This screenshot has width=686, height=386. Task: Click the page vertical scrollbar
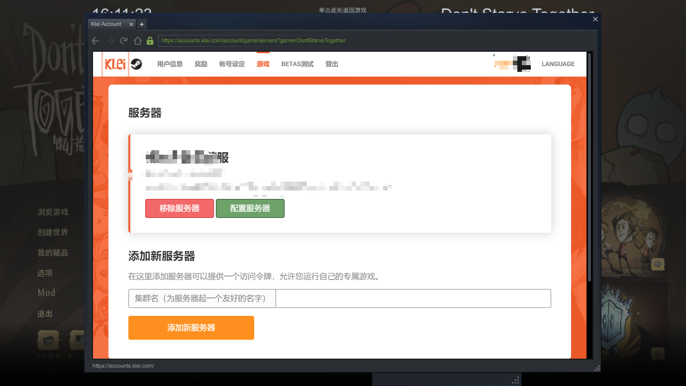click(589, 167)
